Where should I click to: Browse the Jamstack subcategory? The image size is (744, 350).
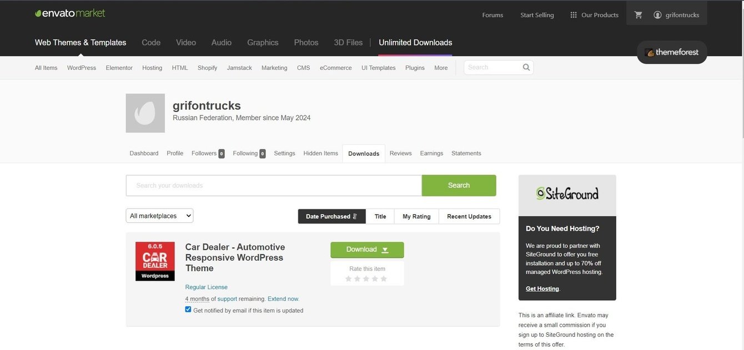tap(239, 68)
